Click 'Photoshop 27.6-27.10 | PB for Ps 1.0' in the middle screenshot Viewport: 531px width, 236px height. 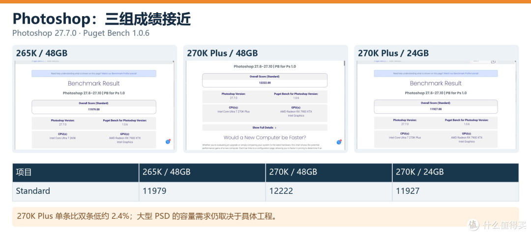[x=265, y=67]
